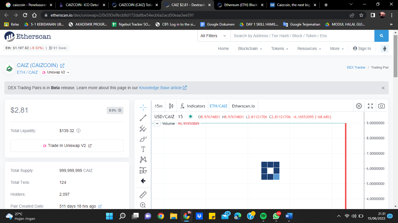The image size is (398, 223).
Task: Expand the Tokens menu
Action: pos(280,48)
